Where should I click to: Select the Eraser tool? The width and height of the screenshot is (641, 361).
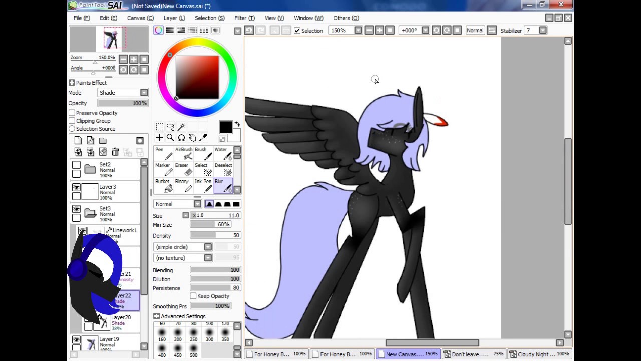coord(183,170)
